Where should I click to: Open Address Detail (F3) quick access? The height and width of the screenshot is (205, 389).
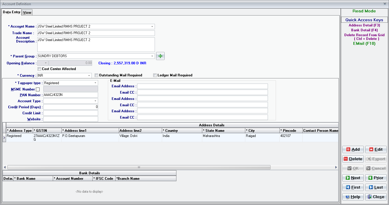[364, 25]
